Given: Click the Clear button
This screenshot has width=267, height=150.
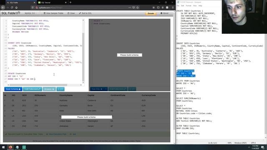Looking at the screenshot, I should pos(71,13).
